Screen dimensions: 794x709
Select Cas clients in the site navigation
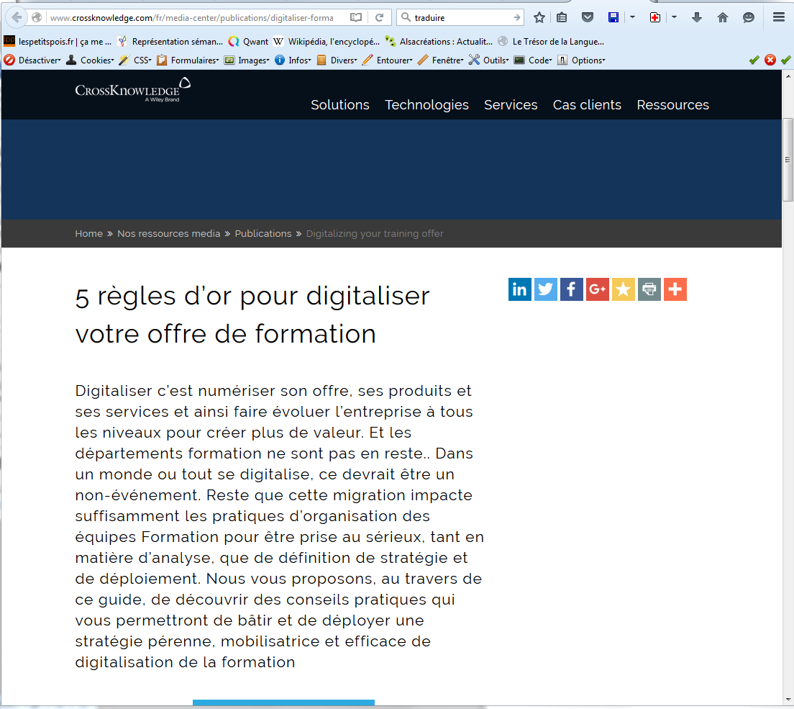pos(587,105)
